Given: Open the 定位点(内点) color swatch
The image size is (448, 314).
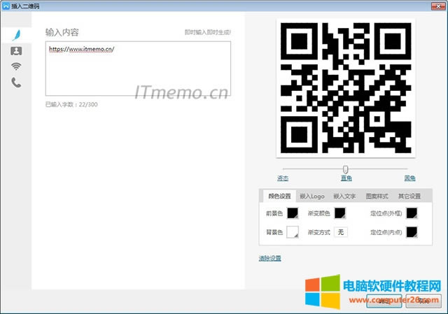Looking at the screenshot, I should click(412, 231).
